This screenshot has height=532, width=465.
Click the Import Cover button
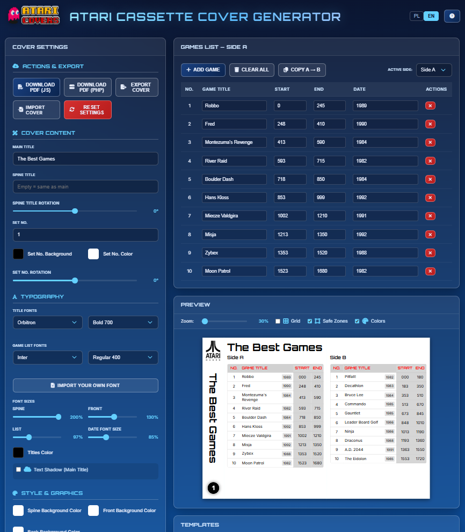click(x=36, y=110)
